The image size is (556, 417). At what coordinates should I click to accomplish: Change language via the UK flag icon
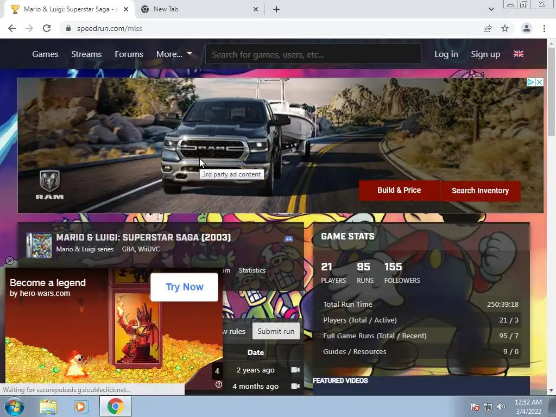(519, 54)
